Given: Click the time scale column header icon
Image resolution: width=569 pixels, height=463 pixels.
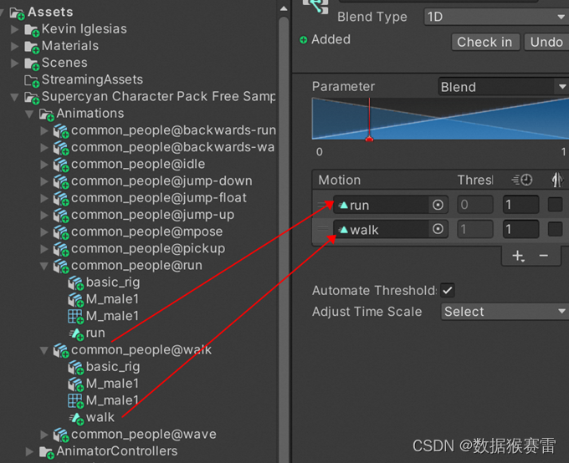Looking at the screenshot, I should 521,180.
